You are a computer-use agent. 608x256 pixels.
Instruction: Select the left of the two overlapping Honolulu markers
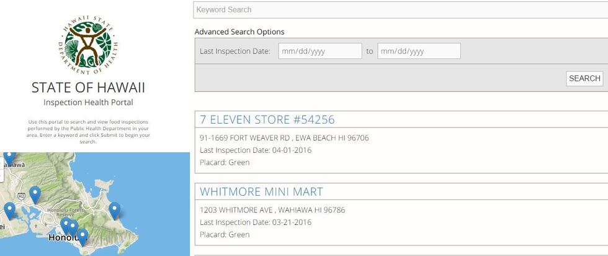pyautogui.click(x=65, y=225)
